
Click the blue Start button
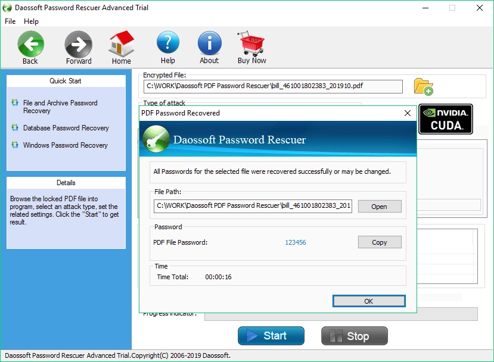271,336
